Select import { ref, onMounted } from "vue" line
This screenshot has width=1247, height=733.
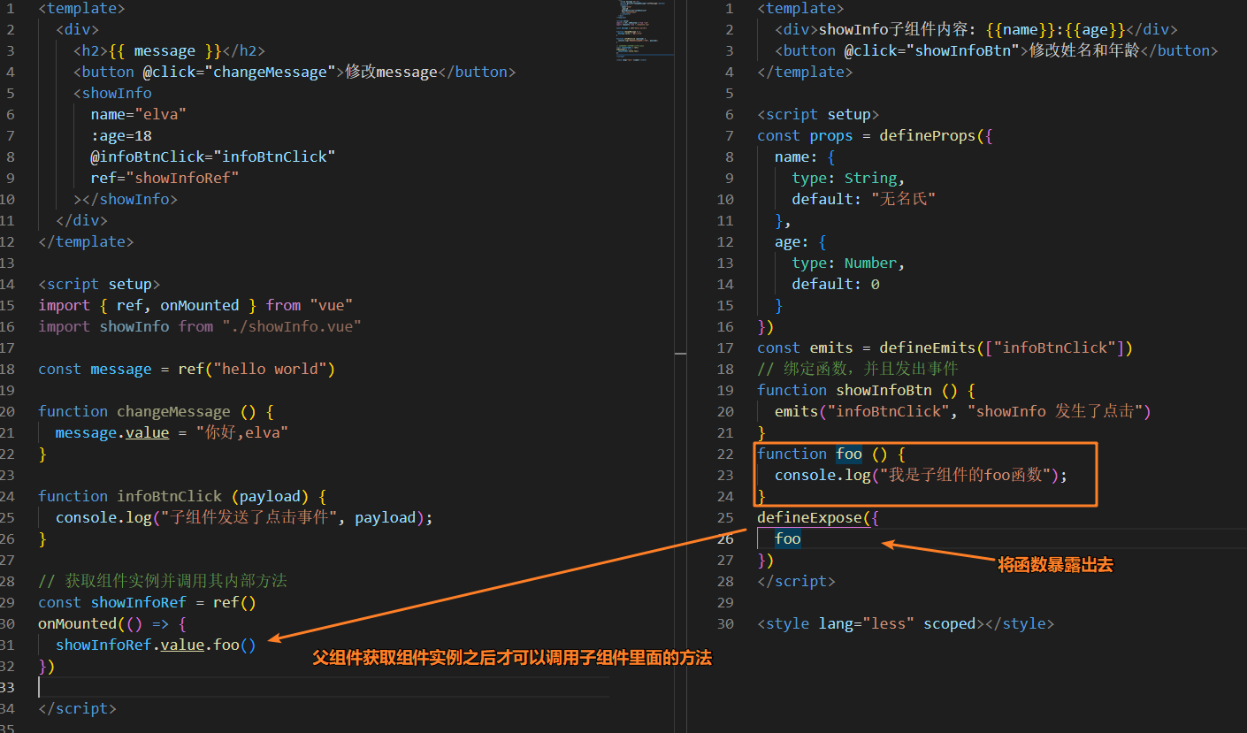[195, 305]
